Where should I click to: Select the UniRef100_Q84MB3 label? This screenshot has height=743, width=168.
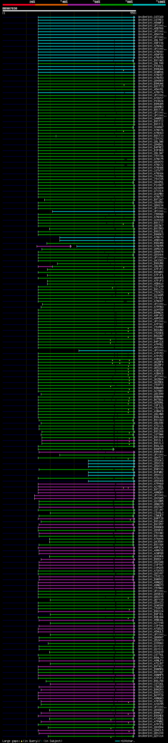coord(151,107)
